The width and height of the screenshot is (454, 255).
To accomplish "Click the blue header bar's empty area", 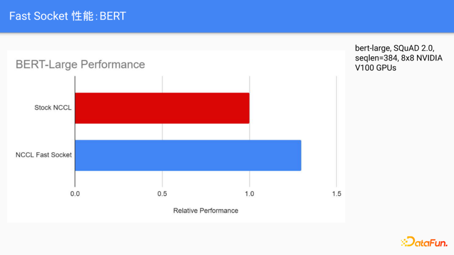I will [294, 16].
